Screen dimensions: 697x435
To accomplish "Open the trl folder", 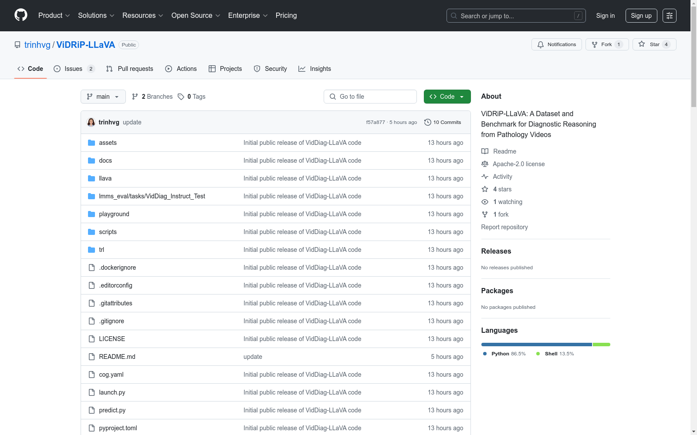I will (x=102, y=250).
